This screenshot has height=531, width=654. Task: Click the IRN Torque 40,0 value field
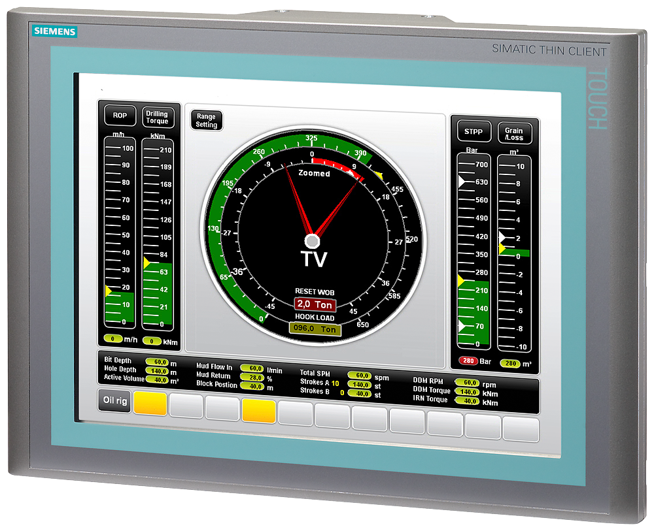[x=467, y=400]
